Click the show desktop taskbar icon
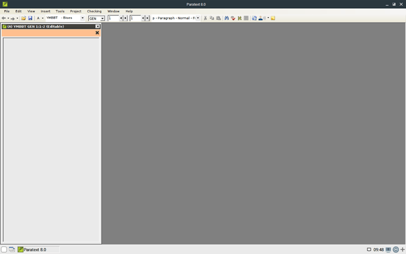This screenshot has width=406, height=254. point(12,250)
